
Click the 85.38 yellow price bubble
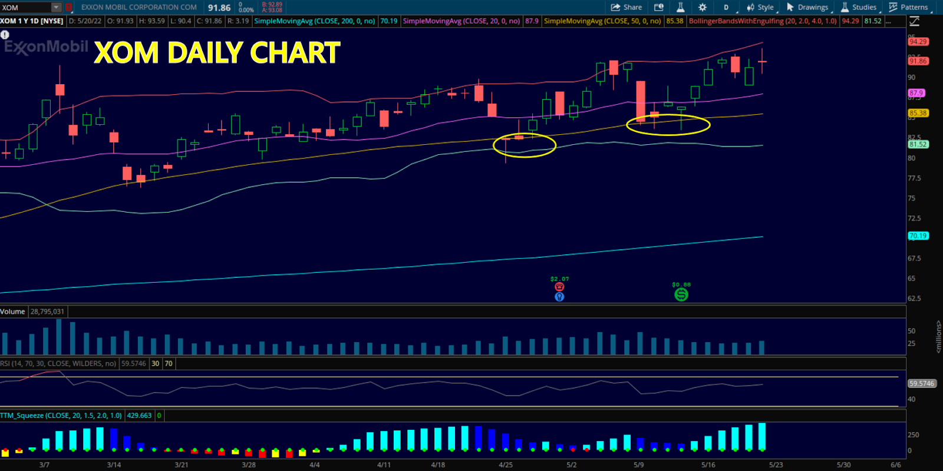918,113
